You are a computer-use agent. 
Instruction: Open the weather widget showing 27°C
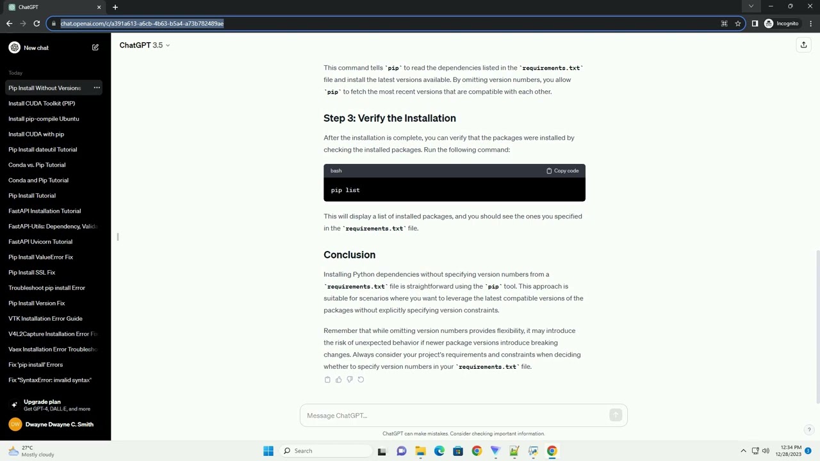31,451
